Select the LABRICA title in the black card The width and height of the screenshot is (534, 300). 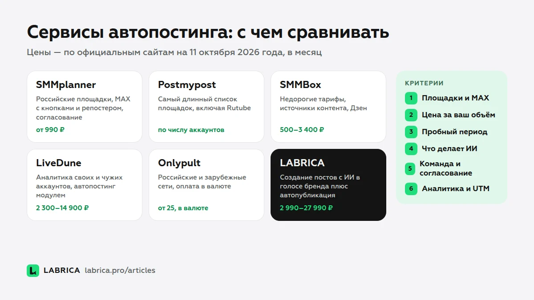tap(302, 163)
